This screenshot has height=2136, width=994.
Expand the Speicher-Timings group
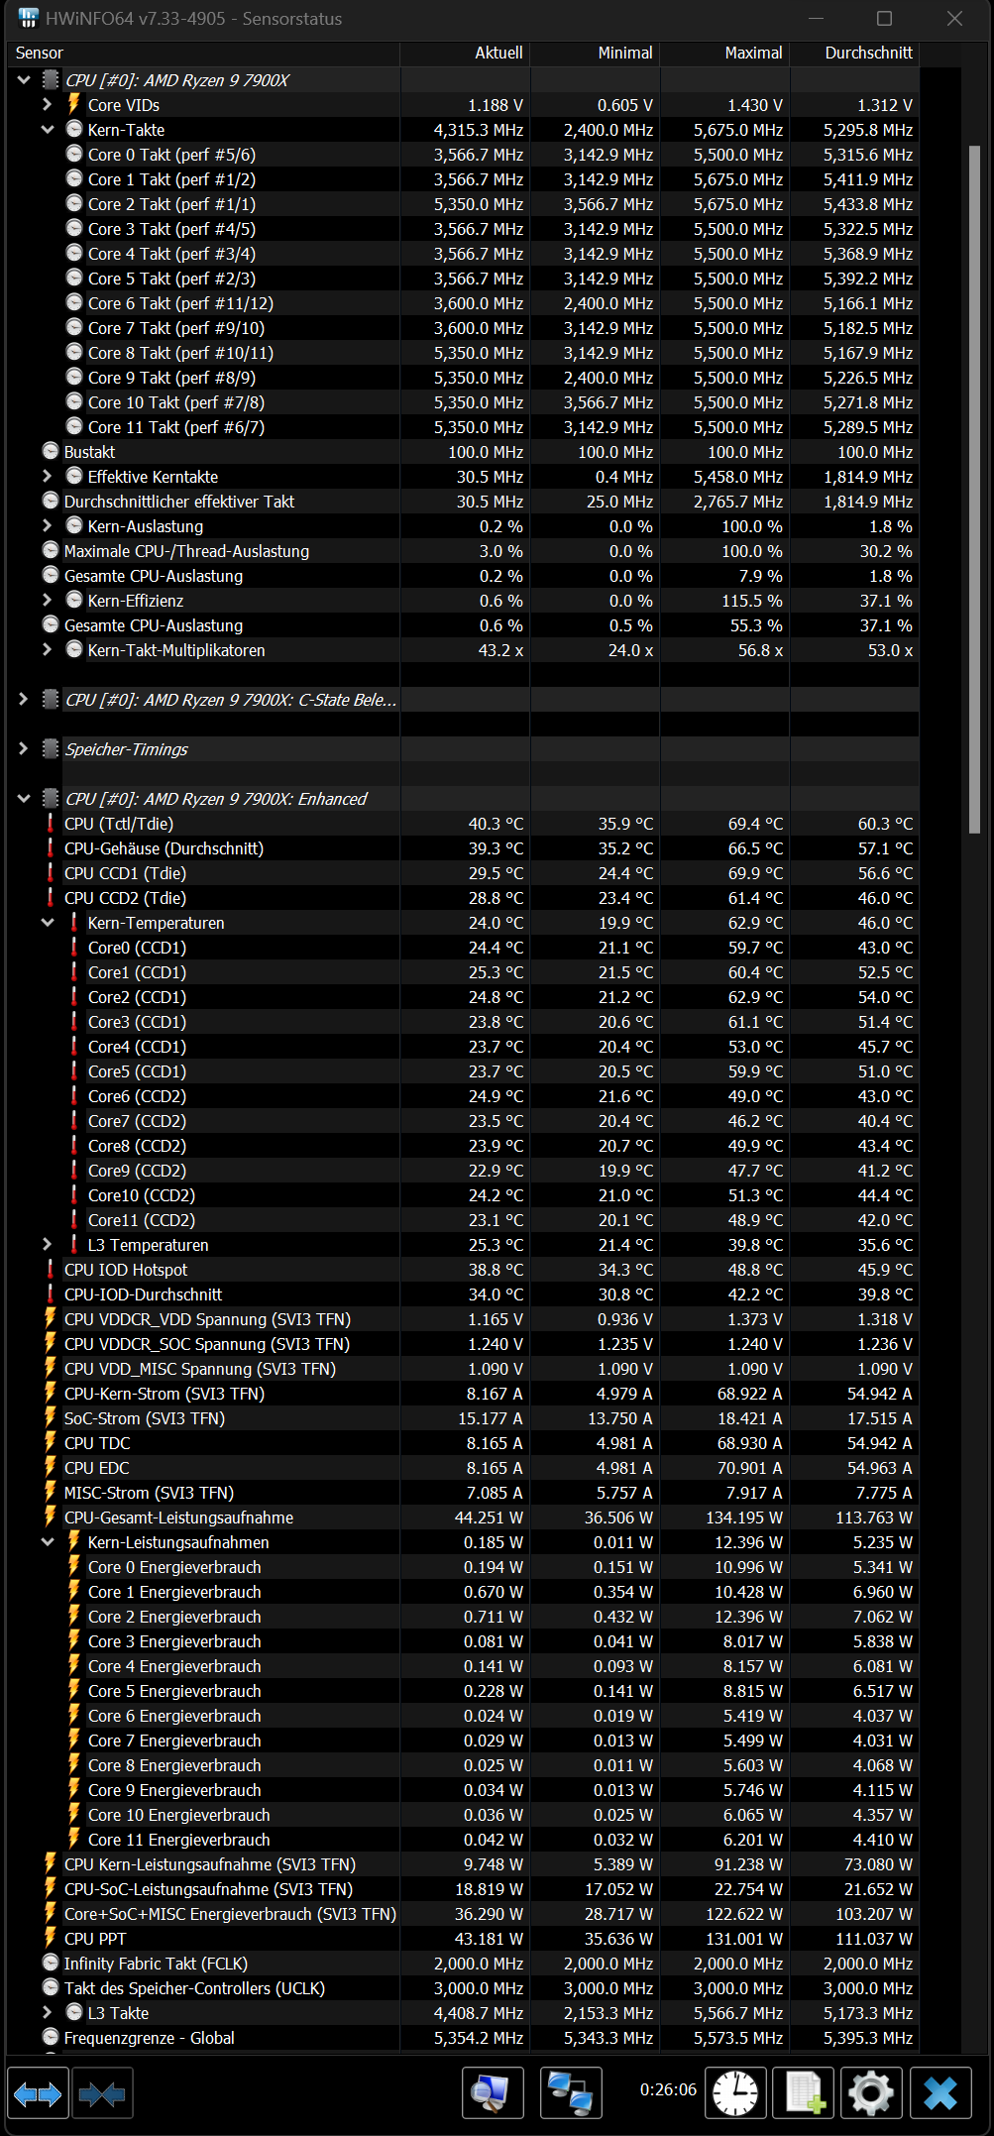24,748
